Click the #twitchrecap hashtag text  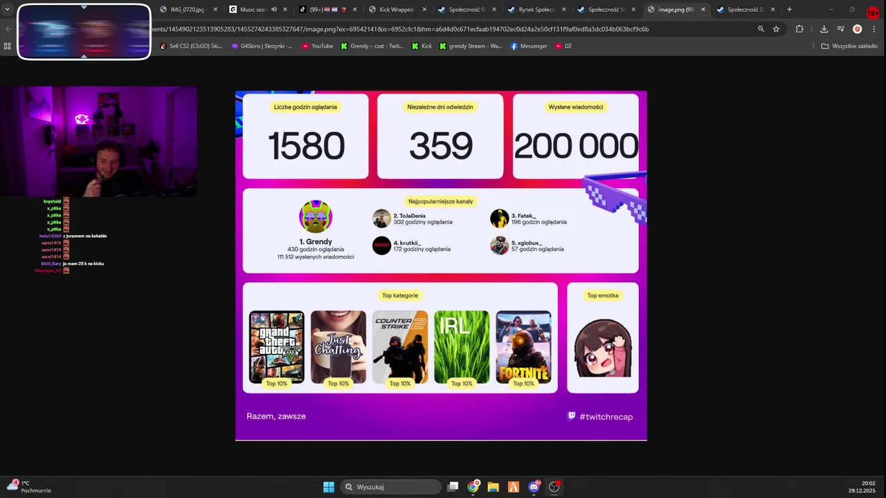click(606, 416)
